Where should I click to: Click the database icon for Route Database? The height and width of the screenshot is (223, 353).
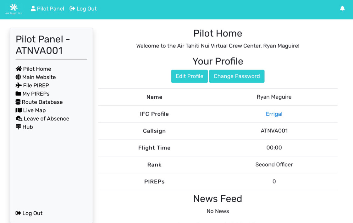18,102
